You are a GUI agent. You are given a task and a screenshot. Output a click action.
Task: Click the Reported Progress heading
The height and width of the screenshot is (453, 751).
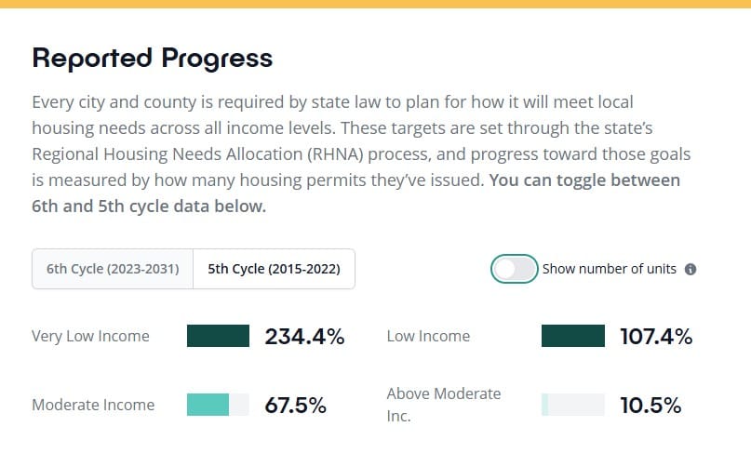[x=153, y=58]
